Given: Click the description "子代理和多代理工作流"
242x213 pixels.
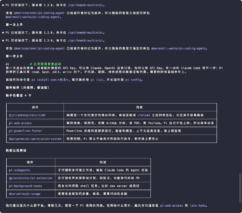Looking at the screenshot, I should (103, 170).
